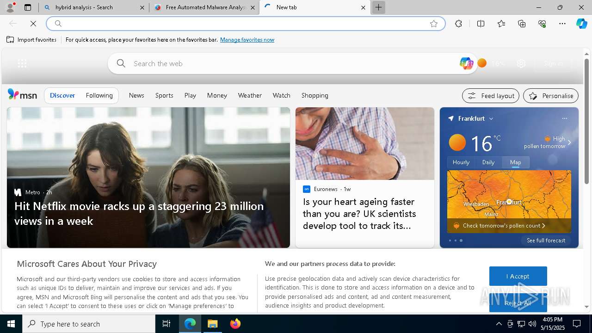Show hidden system tray icons
592x333 pixels.
tap(499, 324)
